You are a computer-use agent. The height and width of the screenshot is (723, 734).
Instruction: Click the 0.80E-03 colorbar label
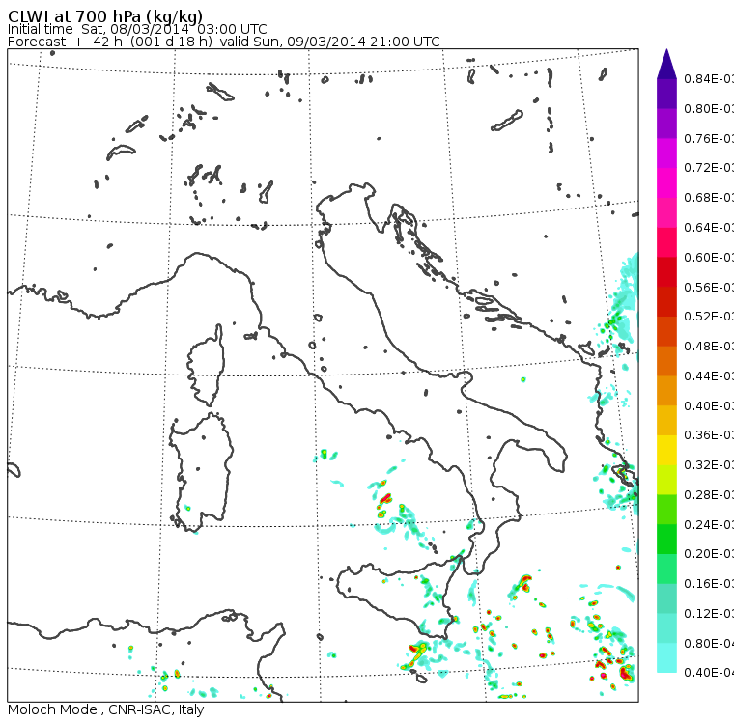(x=709, y=108)
